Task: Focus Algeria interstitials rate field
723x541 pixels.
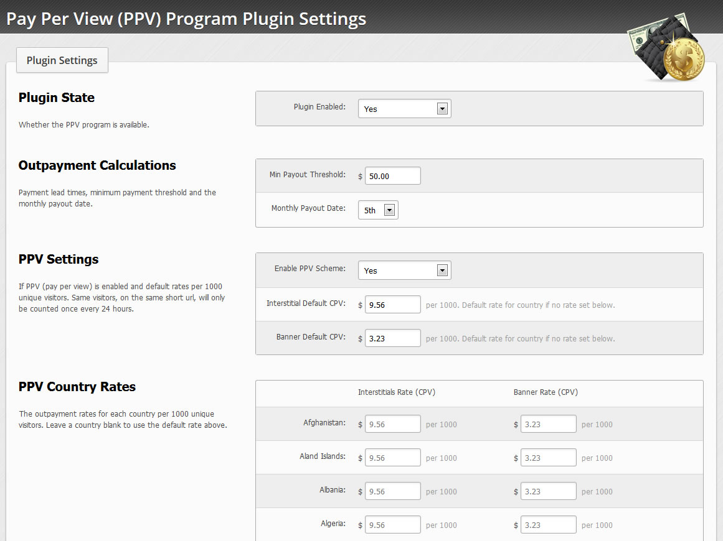Action: click(x=392, y=525)
